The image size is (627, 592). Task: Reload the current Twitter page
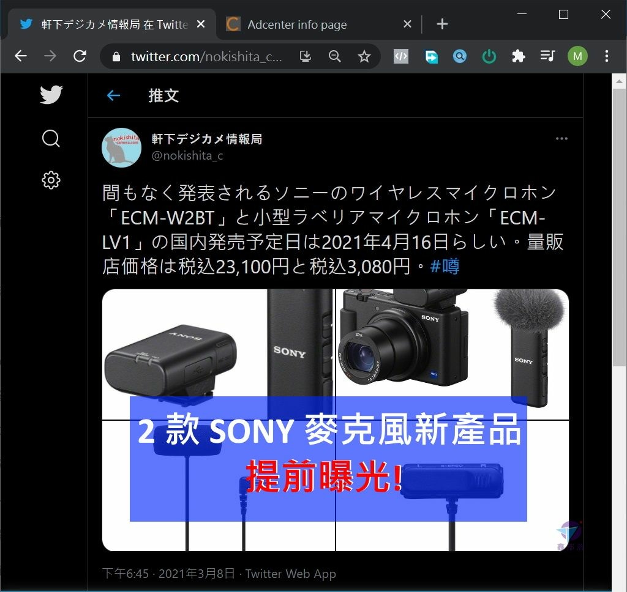(x=80, y=56)
